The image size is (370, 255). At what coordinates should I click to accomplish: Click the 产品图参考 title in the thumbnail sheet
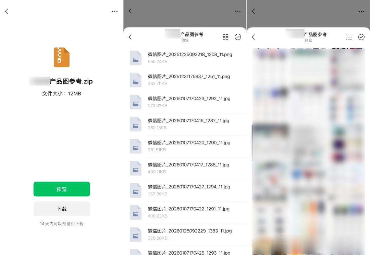point(315,35)
